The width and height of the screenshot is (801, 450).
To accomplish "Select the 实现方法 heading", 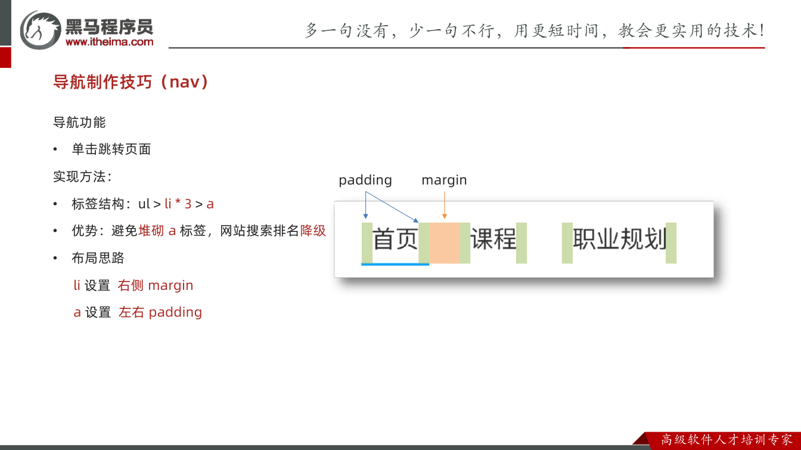I will (82, 177).
